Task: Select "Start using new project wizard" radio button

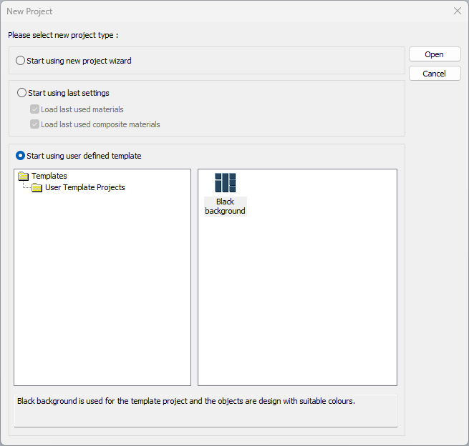Action: pos(20,61)
